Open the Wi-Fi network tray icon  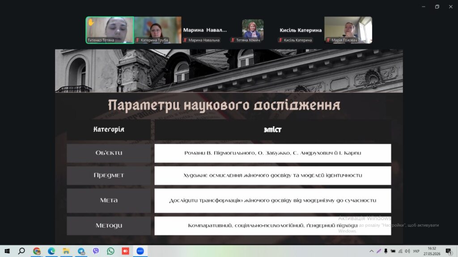tap(400, 251)
